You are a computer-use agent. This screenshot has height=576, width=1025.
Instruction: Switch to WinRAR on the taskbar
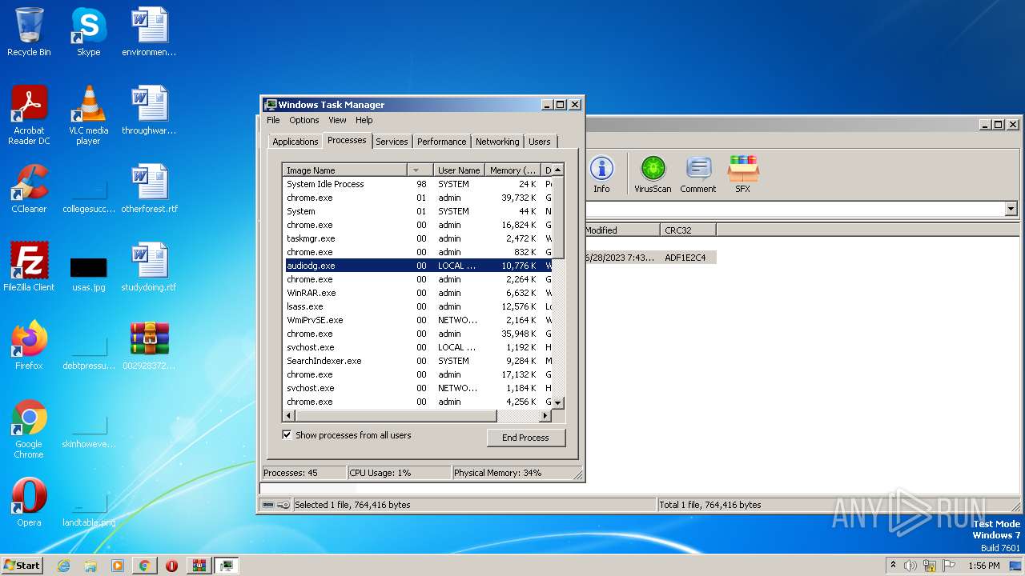tap(199, 566)
